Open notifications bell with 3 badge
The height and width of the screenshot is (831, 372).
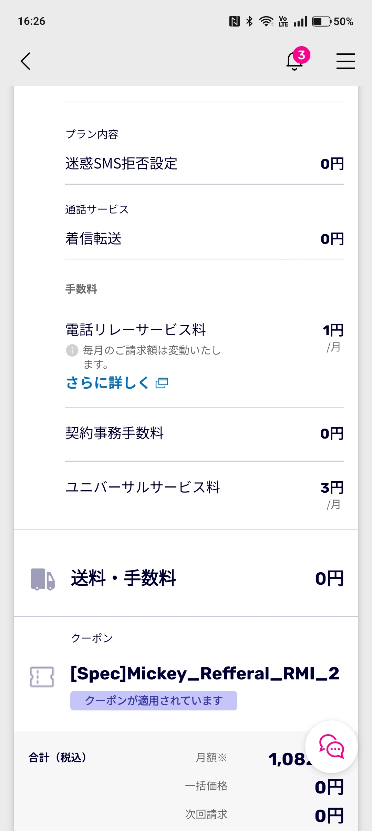tap(295, 61)
